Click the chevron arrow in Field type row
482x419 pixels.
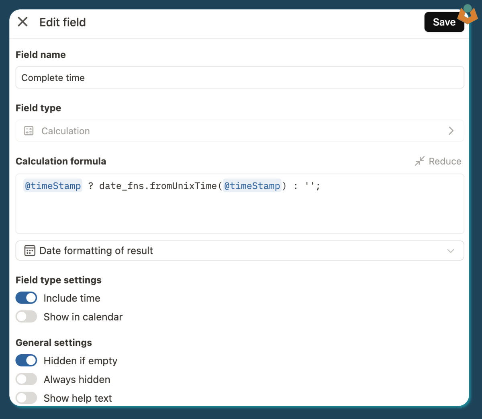(451, 131)
